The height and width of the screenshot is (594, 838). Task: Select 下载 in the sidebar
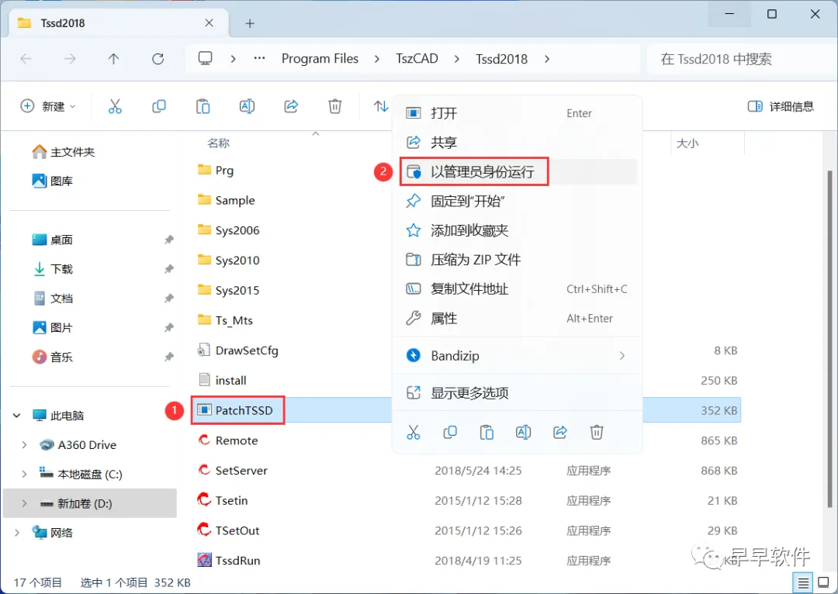[53, 268]
